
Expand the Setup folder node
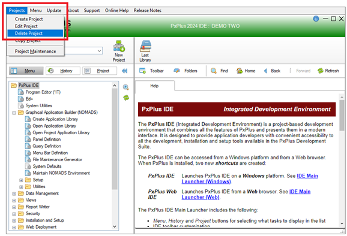pos(21,180)
